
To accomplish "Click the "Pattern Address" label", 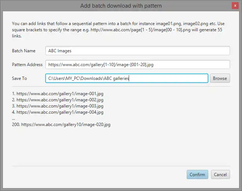I will (27, 65).
